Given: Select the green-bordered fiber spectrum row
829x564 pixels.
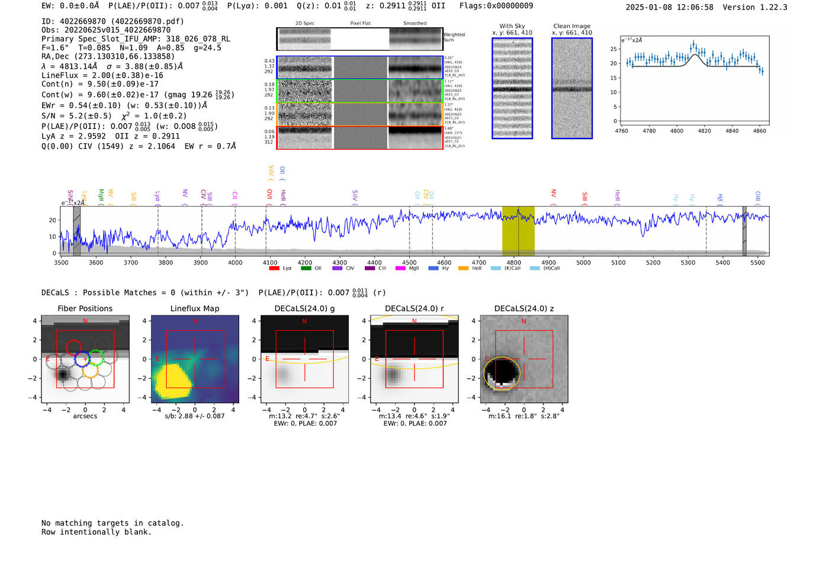Looking at the screenshot, I should click(x=359, y=91).
